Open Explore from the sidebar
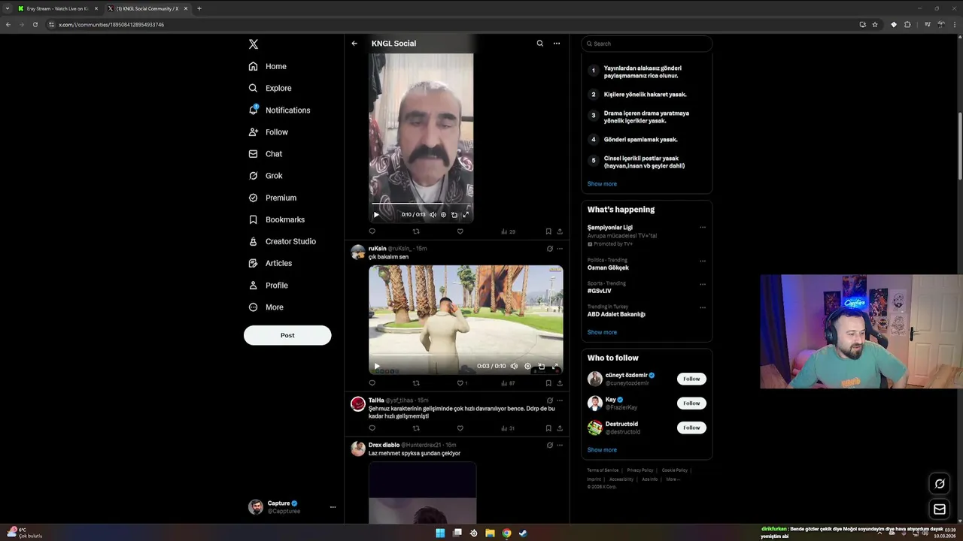This screenshot has width=963, height=541. (270, 88)
